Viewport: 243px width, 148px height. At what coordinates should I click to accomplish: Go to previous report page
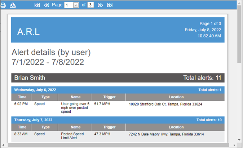pos(47,5)
